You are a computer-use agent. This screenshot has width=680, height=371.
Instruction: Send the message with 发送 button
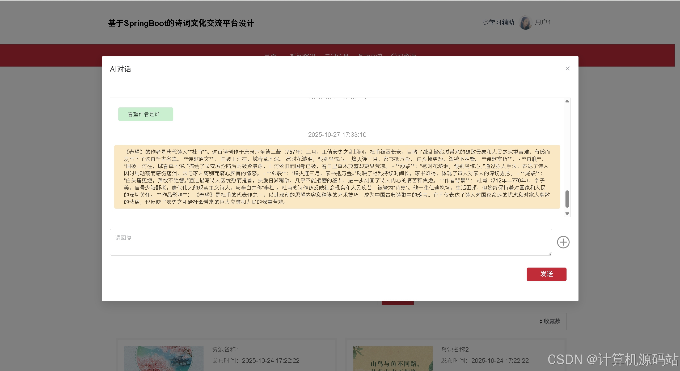(546, 274)
